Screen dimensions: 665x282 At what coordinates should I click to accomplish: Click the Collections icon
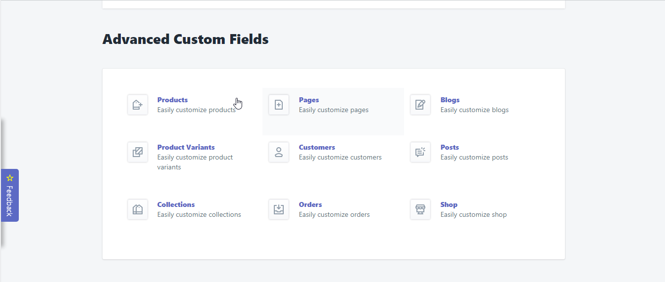(x=138, y=209)
